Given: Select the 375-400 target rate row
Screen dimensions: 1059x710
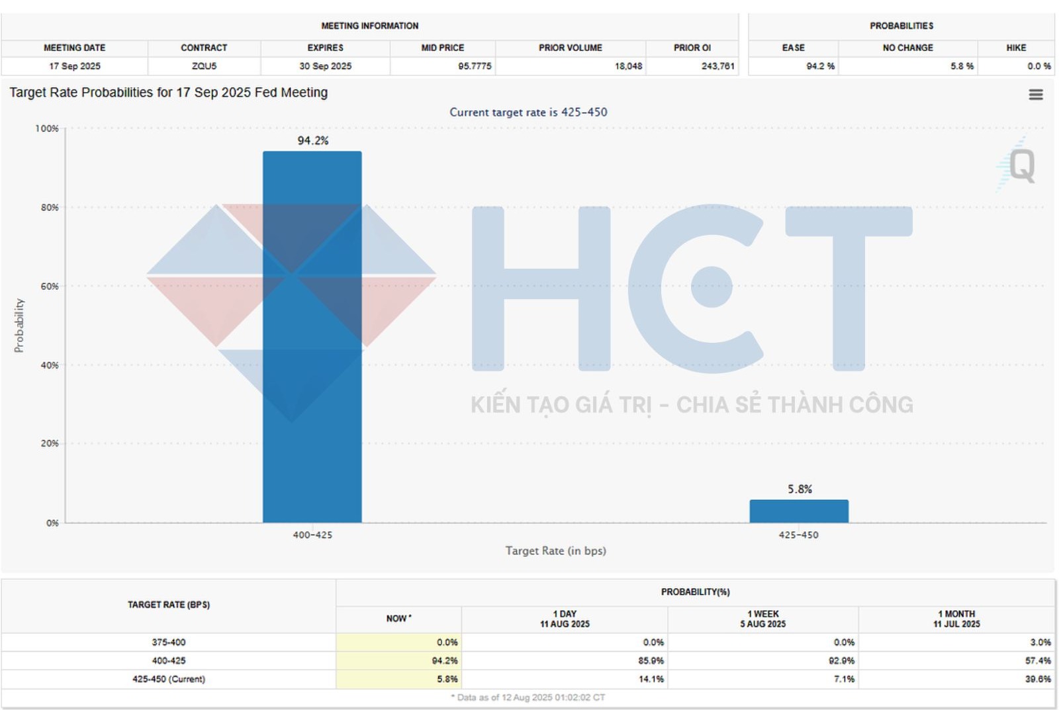Looking at the screenshot, I should tap(168, 642).
